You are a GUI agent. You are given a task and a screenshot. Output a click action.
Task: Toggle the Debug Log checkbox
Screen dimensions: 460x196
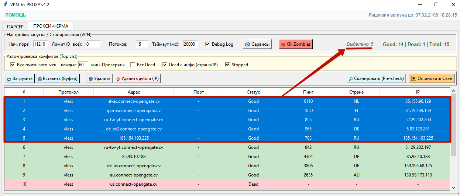pos(207,44)
